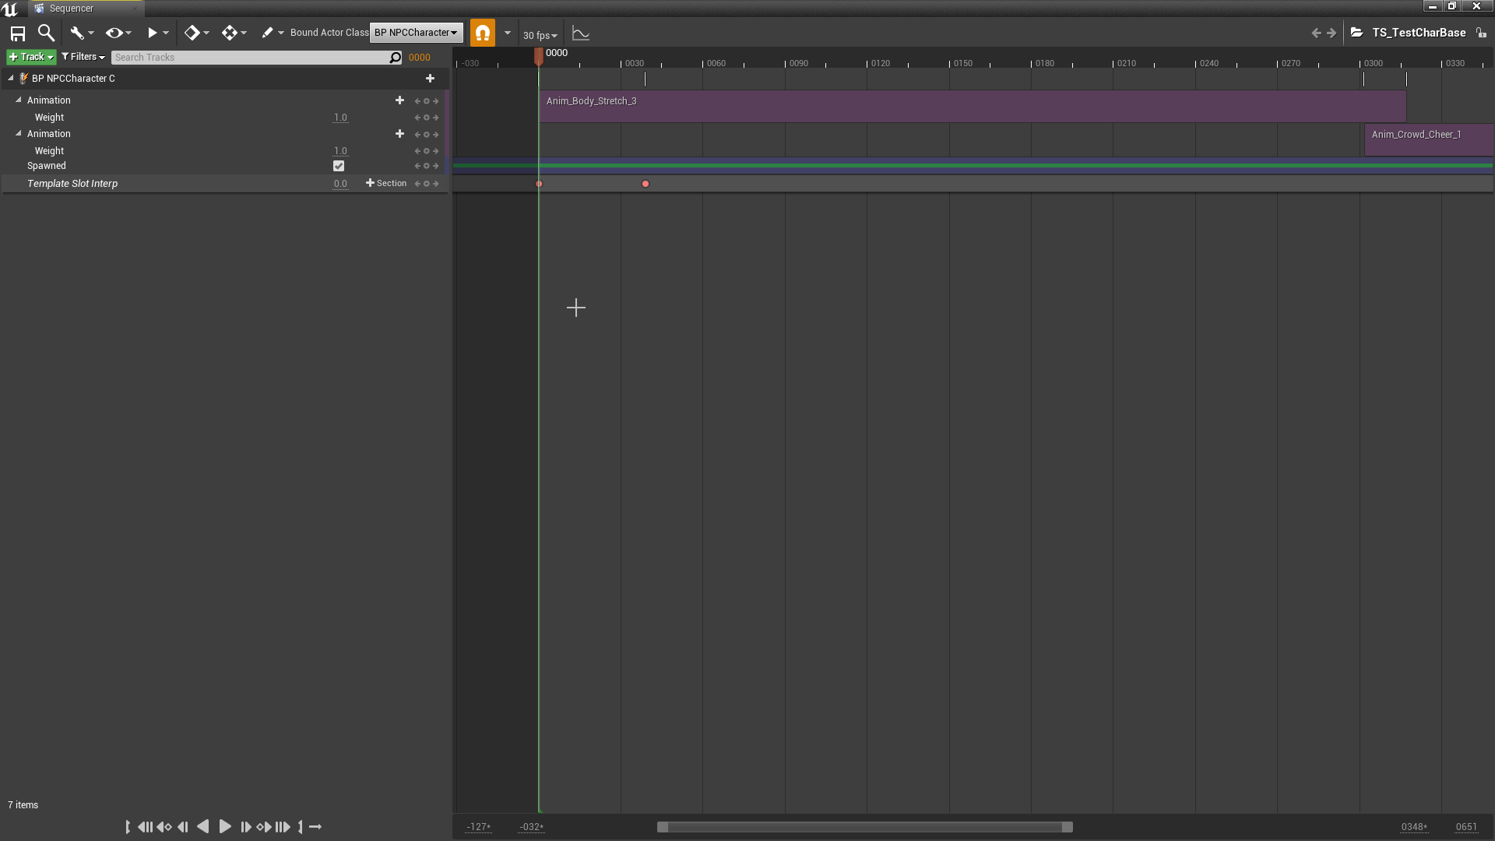Uncheck the Spawned checkbox
The width and height of the screenshot is (1495, 841).
coord(339,166)
